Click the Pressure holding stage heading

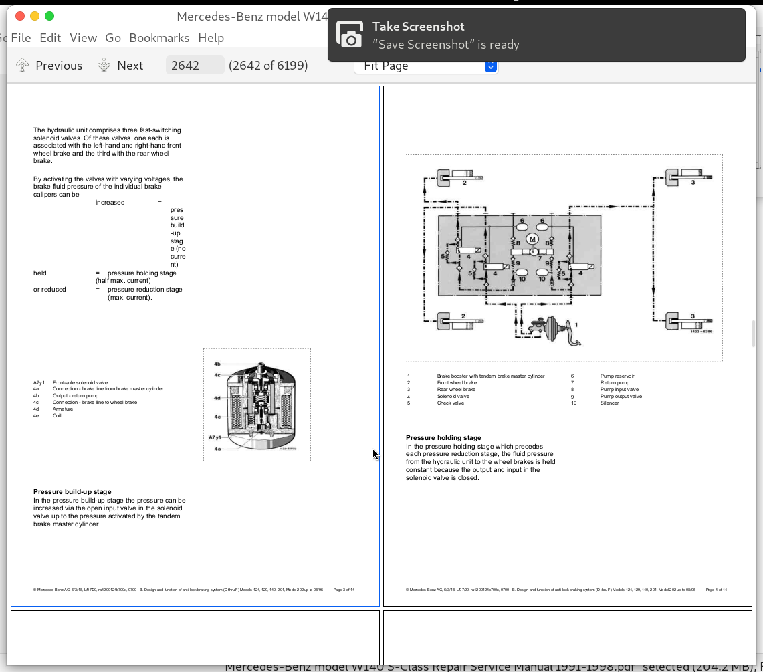point(443,438)
